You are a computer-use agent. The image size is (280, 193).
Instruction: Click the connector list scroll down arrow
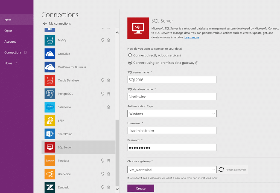117,189
